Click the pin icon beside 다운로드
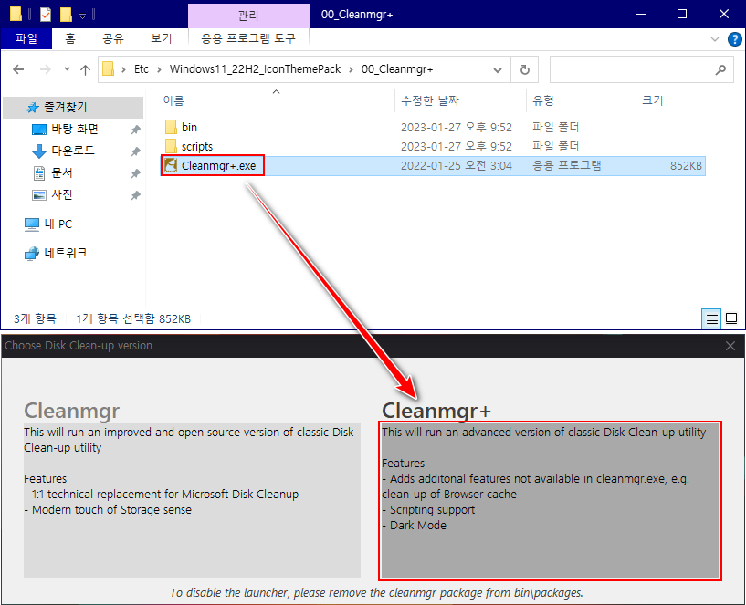This screenshot has height=605, width=746. (x=135, y=151)
